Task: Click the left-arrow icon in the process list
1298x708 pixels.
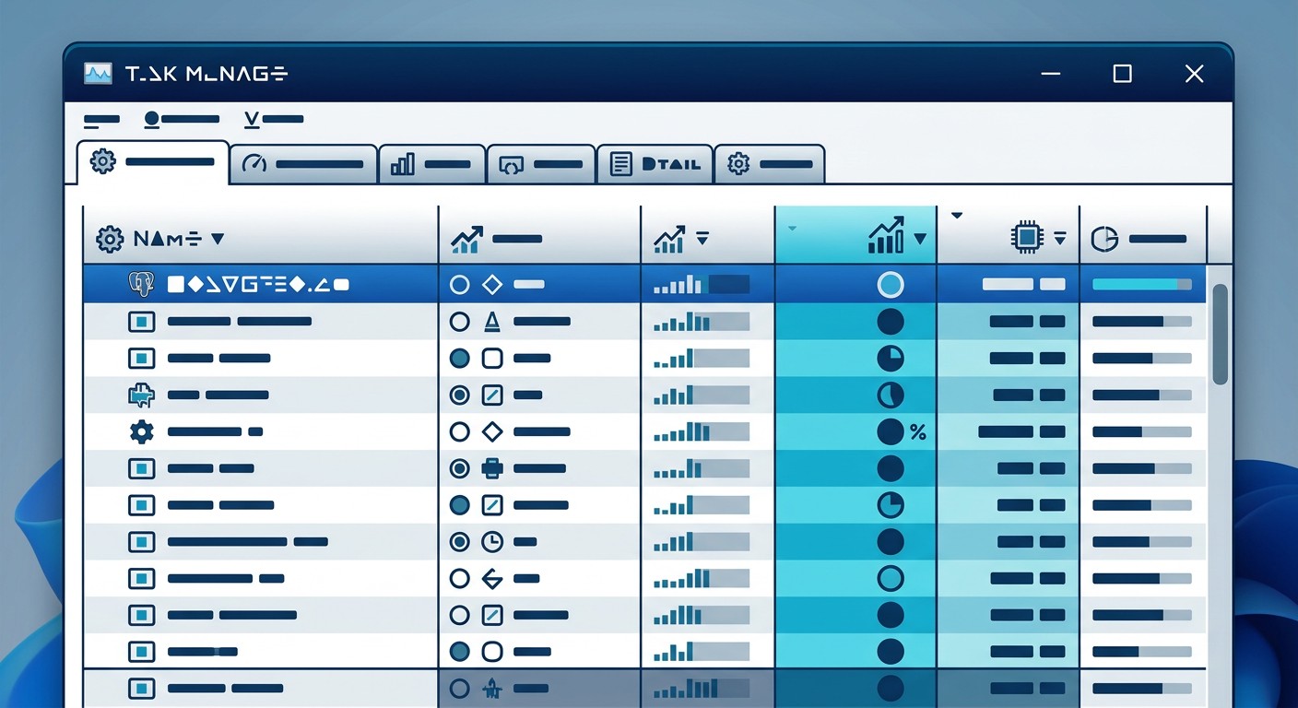Action: 492,579
